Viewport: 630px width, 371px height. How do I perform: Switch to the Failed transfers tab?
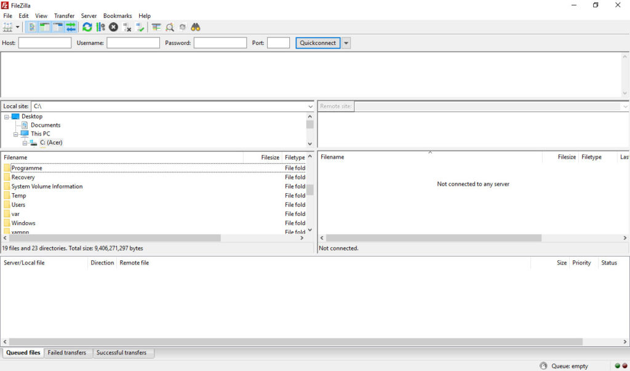pos(68,353)
